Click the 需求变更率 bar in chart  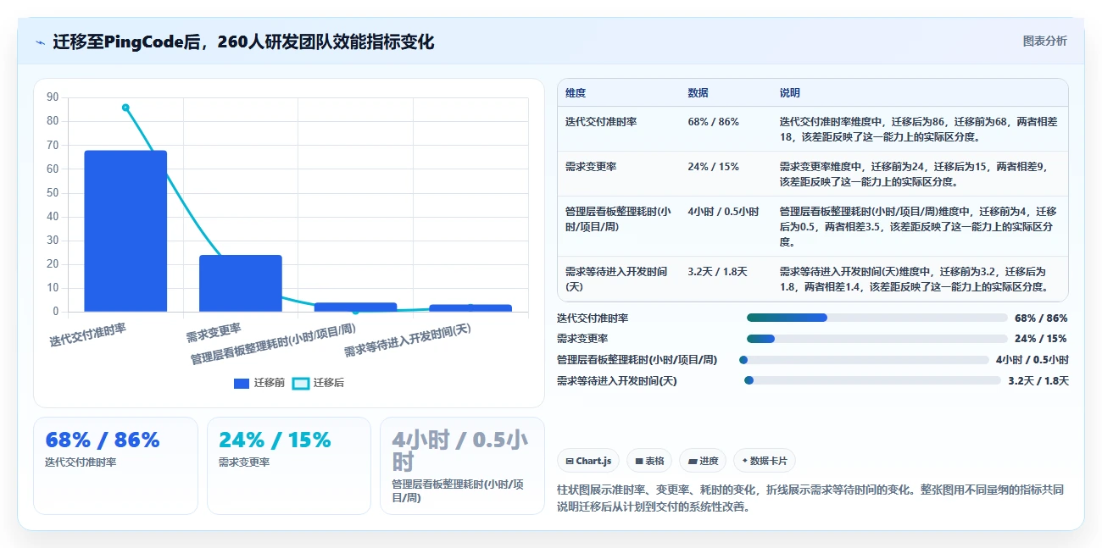[x=241, y=284]
